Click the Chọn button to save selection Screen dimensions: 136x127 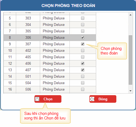[48, 99]
